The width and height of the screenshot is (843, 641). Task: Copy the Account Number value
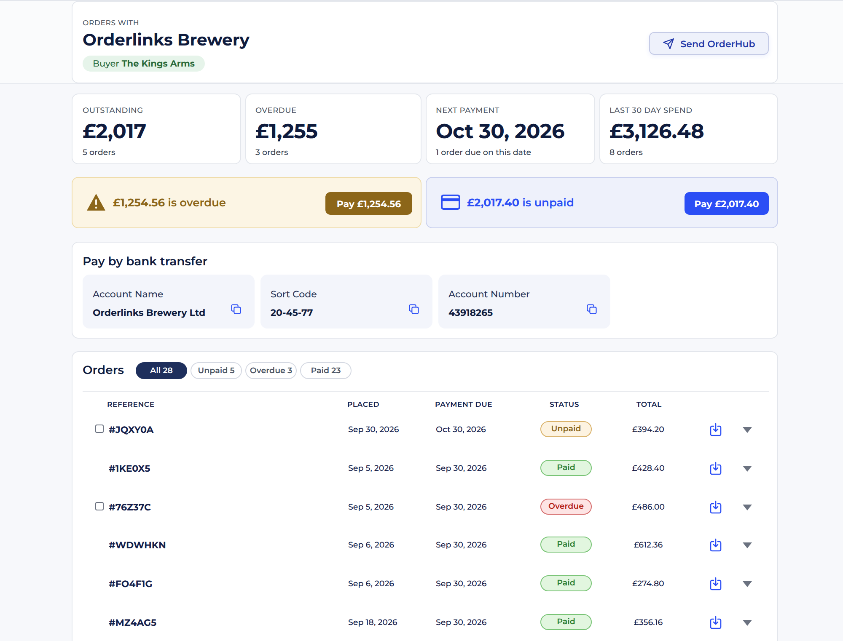[592, 309]
